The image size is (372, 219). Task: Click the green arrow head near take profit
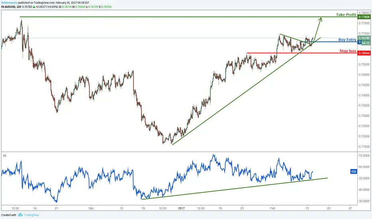(x=320, y=19)
